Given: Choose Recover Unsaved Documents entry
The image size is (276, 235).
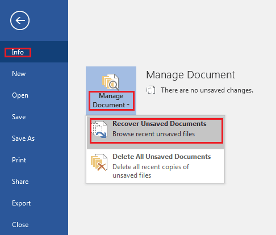Looking at the screenshot, I should coord(155,133).
